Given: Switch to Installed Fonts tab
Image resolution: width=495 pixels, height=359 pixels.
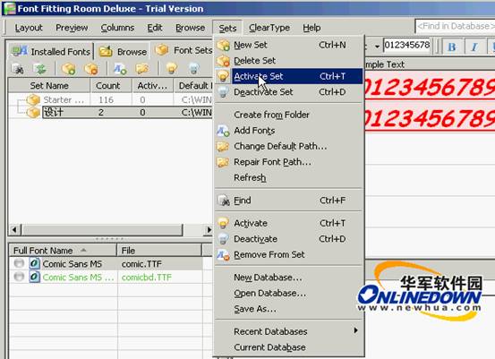Looking at the screenshot, I should click(50, 51).
